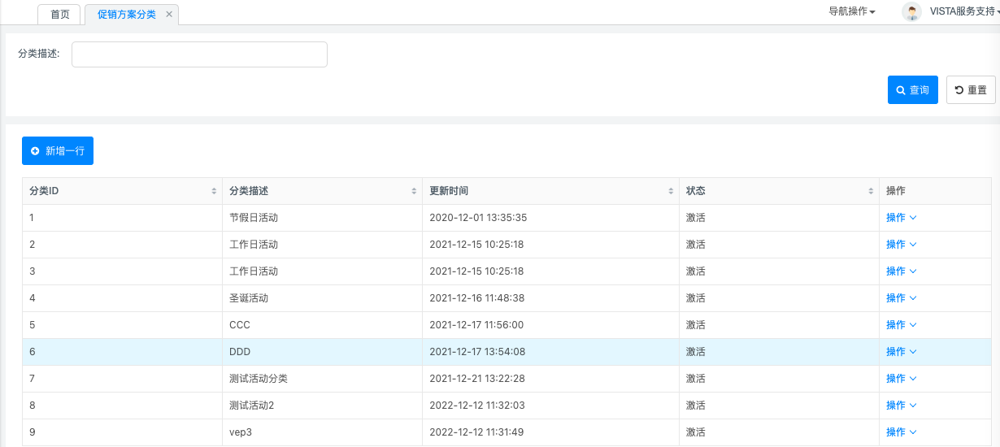This screenshot has width=1000, height=447.
Task: Open the 导航操作 dropdown menu
Action: click(x=851, y=11)
